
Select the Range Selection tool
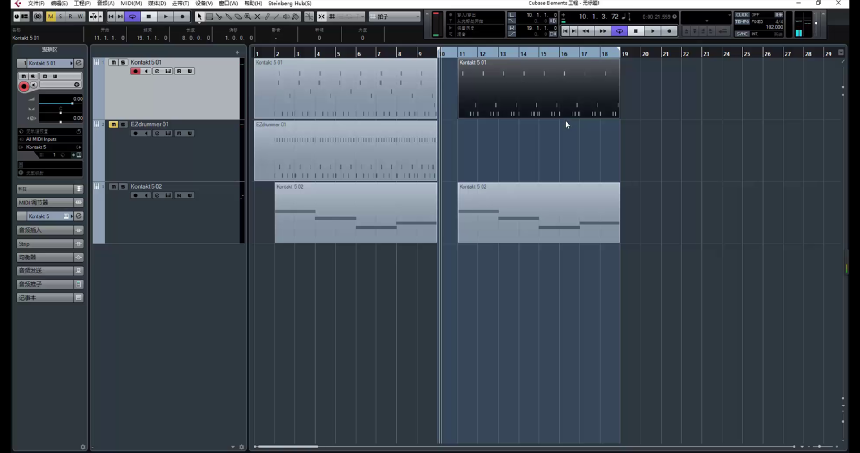tap(209, 17)
